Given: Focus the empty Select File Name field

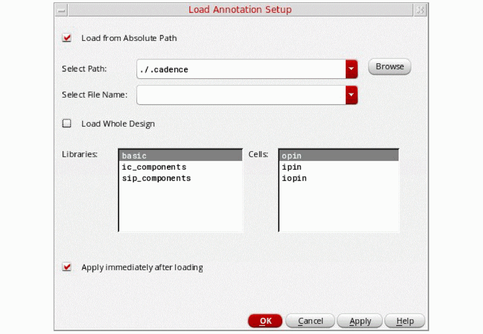Looking at the screenshot, I should (x=241, y=95).
